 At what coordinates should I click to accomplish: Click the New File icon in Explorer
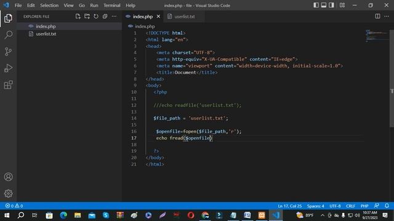pos(78,17)
